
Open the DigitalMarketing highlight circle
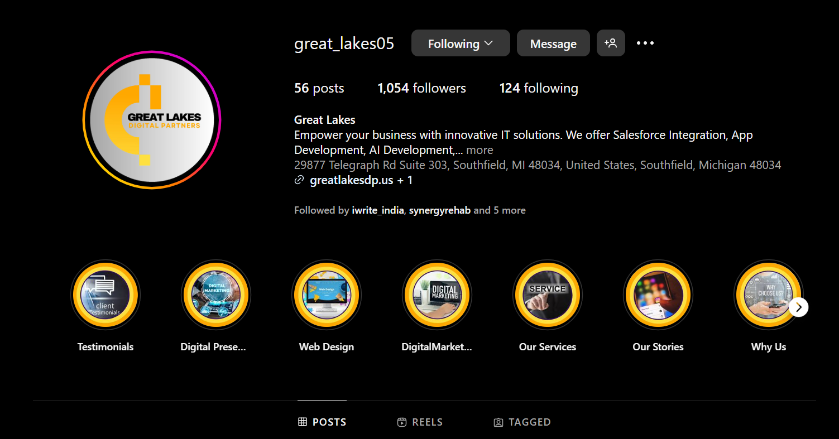pos(437,295)
